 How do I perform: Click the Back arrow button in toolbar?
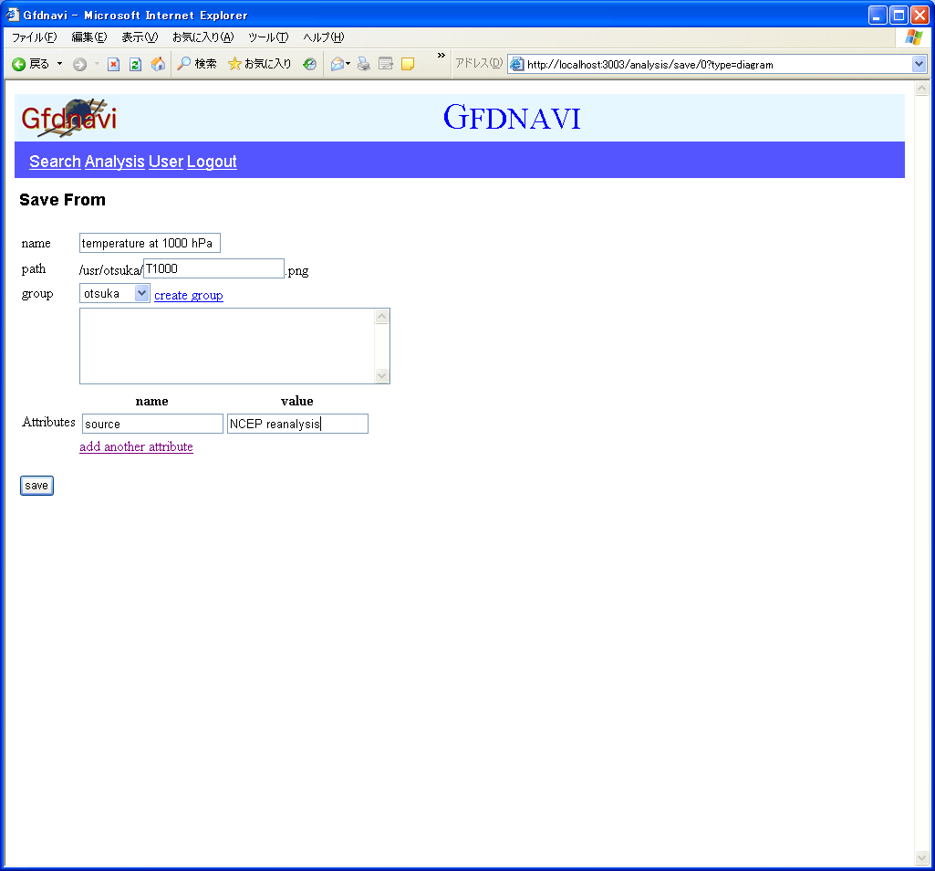[18, 64]
